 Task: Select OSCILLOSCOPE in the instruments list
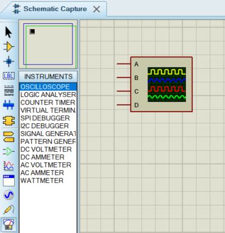pos(48,87)
